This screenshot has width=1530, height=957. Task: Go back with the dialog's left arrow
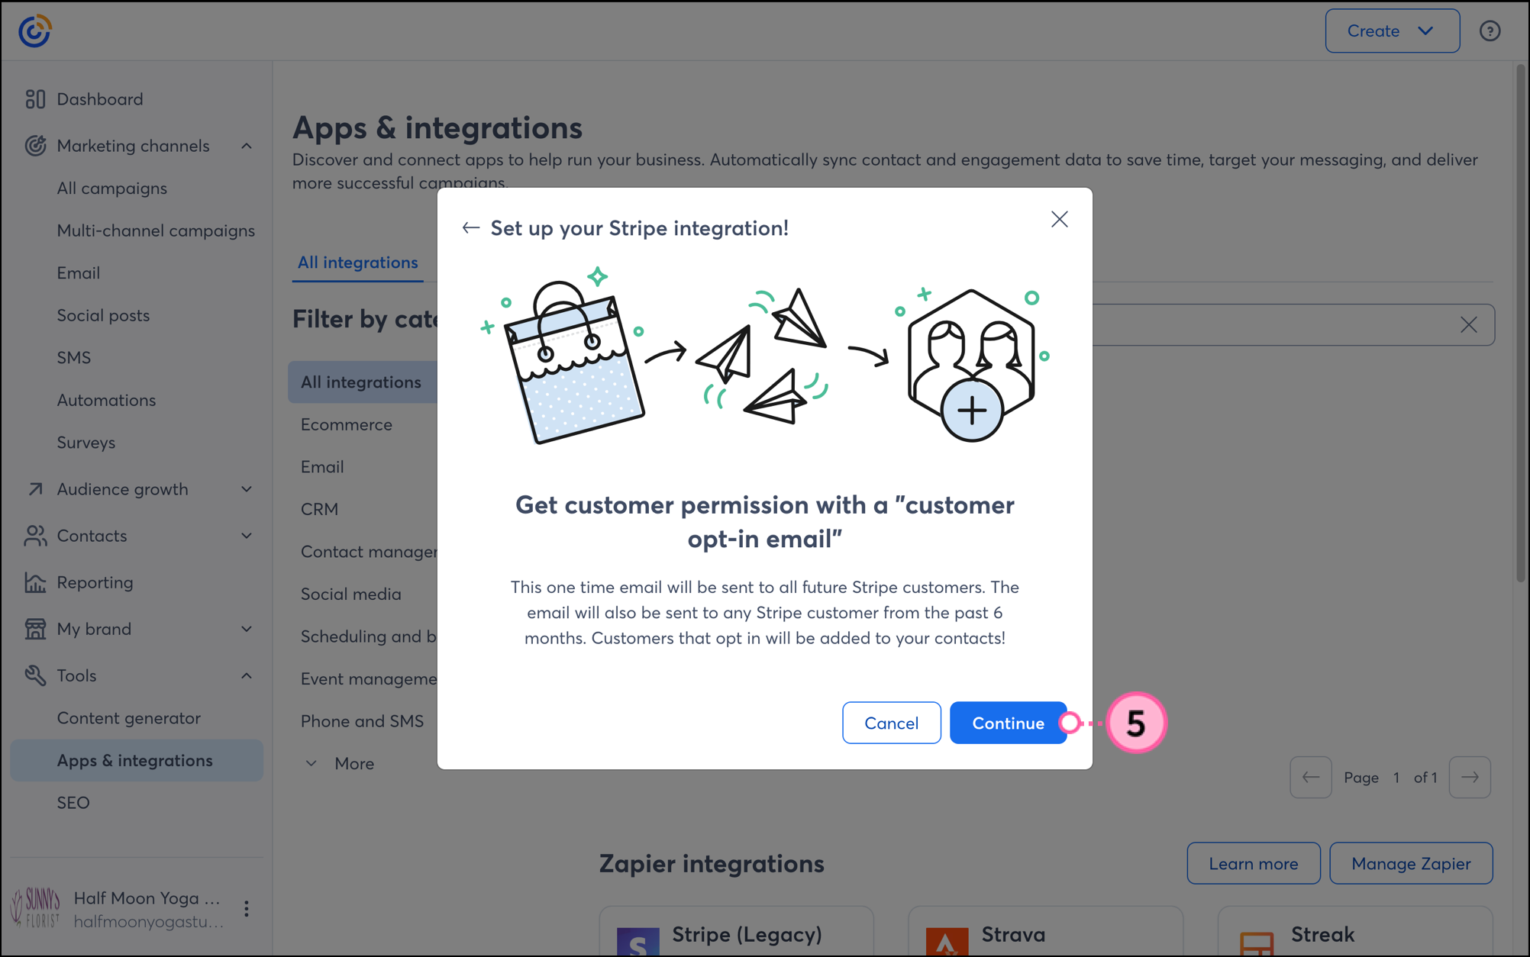point(470,228)
